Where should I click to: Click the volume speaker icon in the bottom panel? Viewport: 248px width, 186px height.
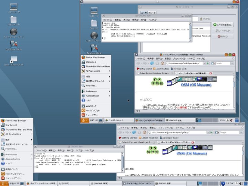coord(241,184)
